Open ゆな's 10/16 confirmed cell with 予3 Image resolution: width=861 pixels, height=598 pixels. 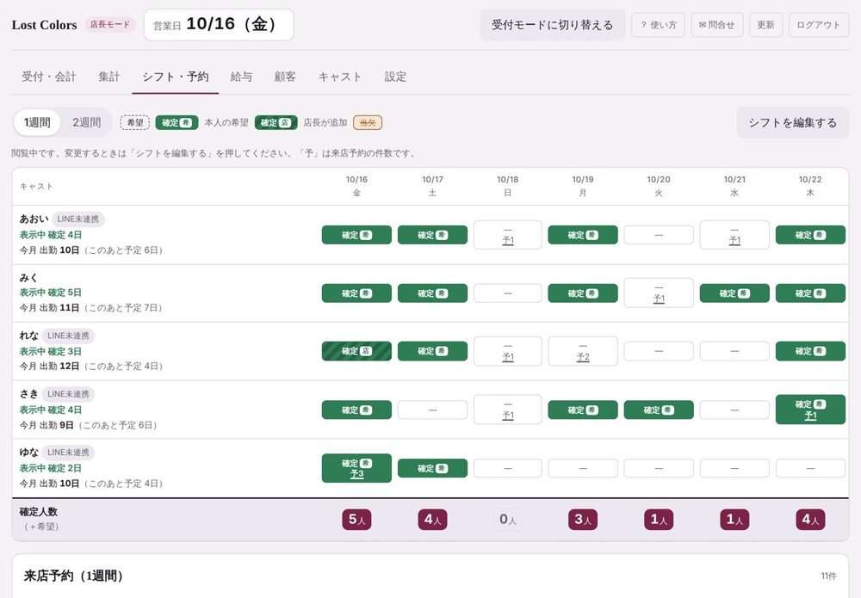[356, 468]
